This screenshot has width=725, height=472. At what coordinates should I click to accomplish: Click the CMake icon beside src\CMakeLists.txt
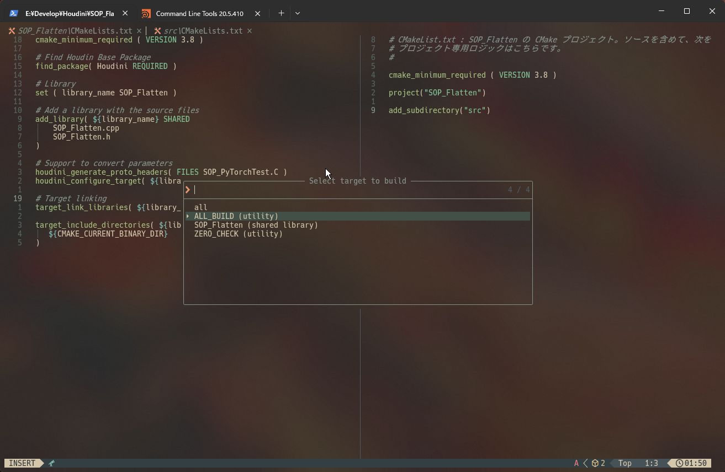tap(157, 31)
